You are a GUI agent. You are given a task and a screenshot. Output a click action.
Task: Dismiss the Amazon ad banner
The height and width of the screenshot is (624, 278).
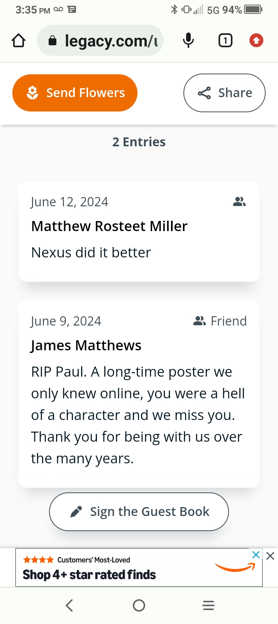tap(270, 556)
